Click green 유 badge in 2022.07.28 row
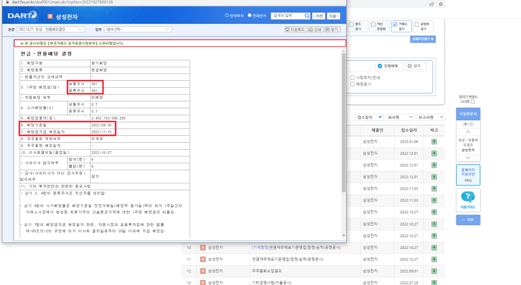 pos(434,282)
